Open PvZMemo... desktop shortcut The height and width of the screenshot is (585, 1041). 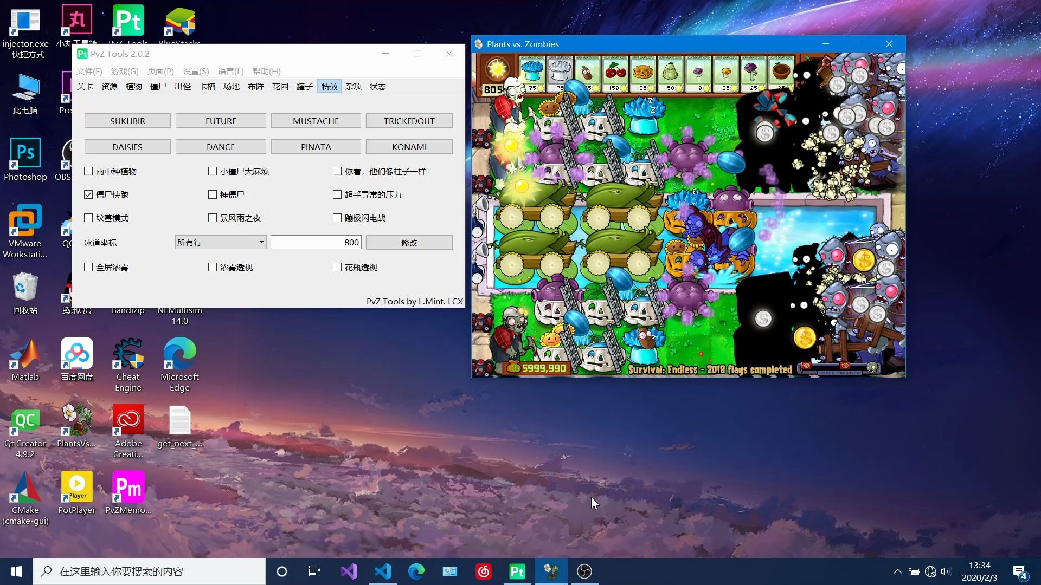(128, 493)
